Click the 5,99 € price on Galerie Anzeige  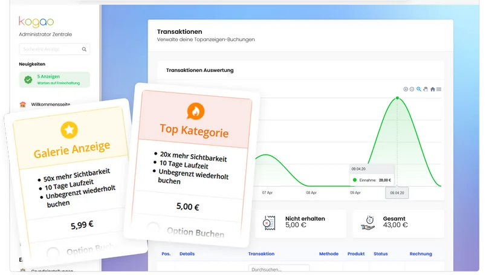tap(82, 225)
